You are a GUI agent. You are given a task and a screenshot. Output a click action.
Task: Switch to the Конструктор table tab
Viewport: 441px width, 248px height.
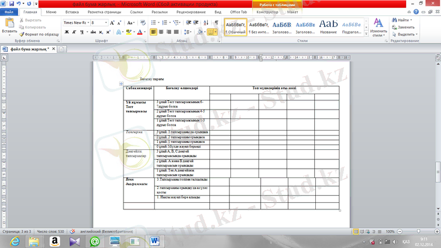click(267, 11)
